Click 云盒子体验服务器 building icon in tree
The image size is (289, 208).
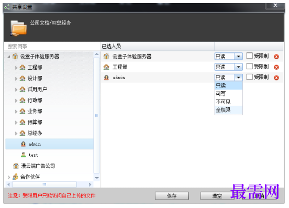pos(15,56)
